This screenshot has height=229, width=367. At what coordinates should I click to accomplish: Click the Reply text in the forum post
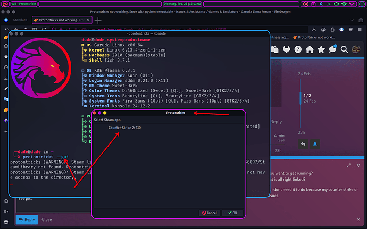pyautogui.click(x=276, y=122)
